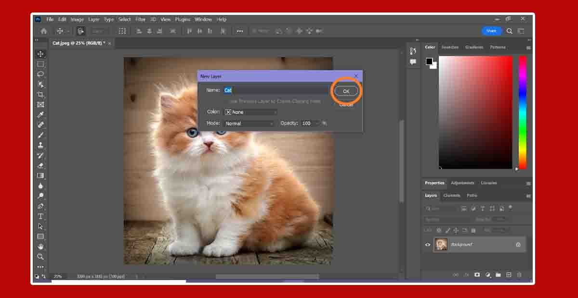Image resolution: width=578 pixels, height=298 pixels.
Task: Select the Horizontal Type tool
Action: click(x=40, y=216)
